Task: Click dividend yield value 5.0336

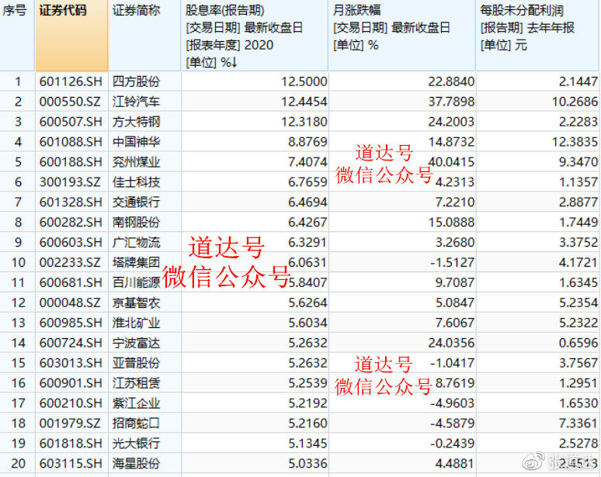Action: 307,464
